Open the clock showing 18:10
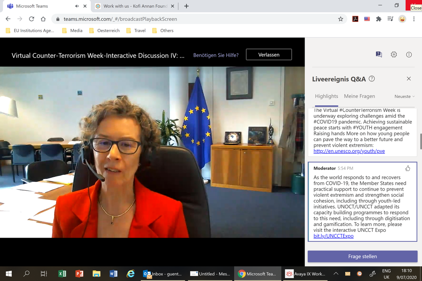The image size is (422, 281). [x=407, y=274]
